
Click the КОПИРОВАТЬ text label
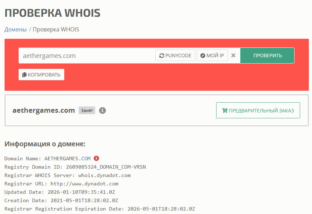44,75
